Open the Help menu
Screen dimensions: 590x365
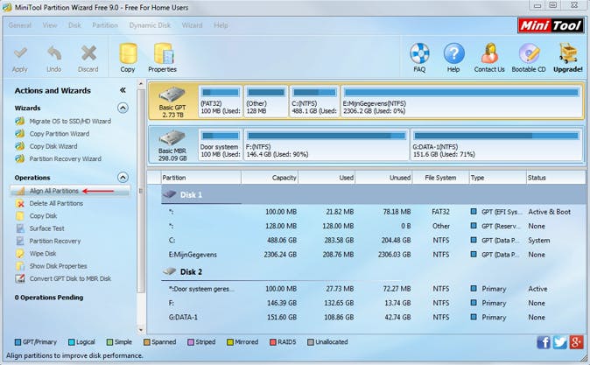pyautogui.click(x=221, y=25)
